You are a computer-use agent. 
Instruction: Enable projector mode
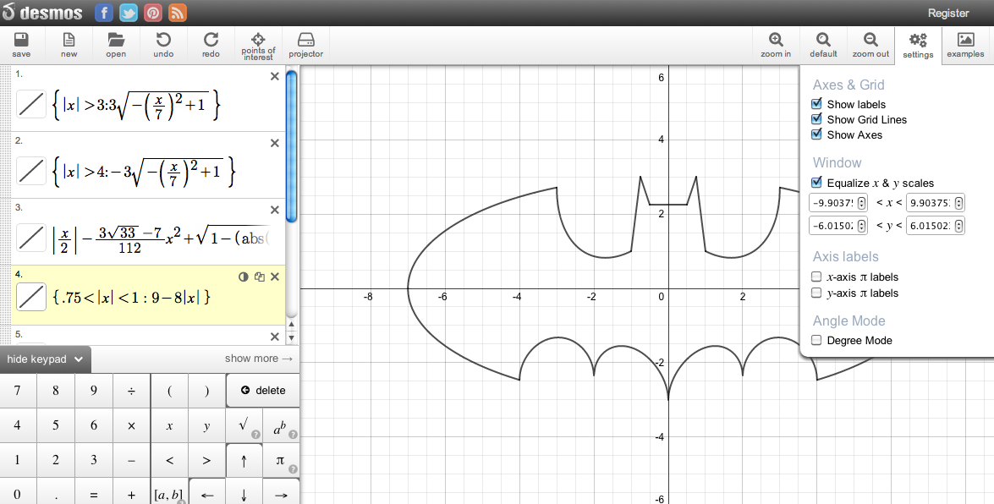[x=305, y=45]
